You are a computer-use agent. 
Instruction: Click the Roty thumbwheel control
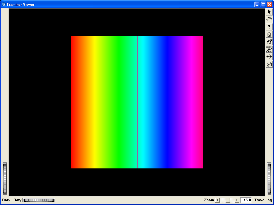(38, 200)
